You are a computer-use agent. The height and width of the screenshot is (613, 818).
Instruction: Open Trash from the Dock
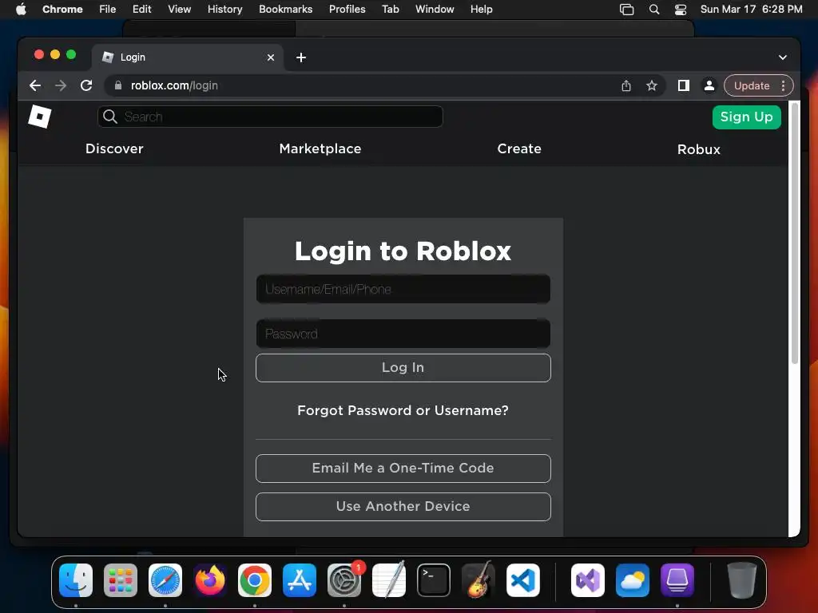click(742, 579)
